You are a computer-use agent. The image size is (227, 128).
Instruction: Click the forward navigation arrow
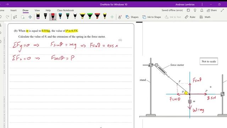7,4
